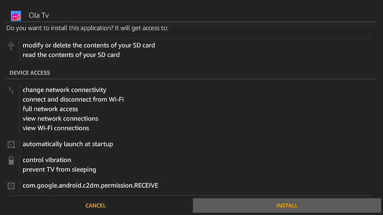Screen dimensions: 383x215
Task: Click the gear icon beside launch at startup
Action: (x=11, y=144)
